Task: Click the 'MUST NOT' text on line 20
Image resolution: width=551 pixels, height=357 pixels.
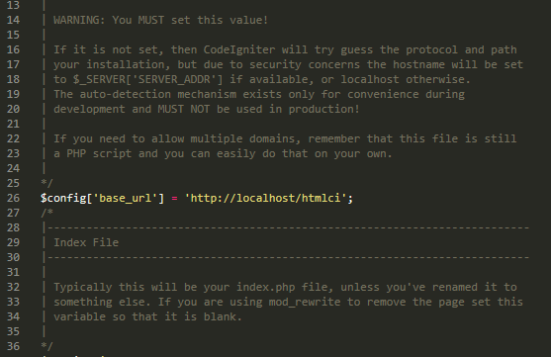Action: pos(184,109)
